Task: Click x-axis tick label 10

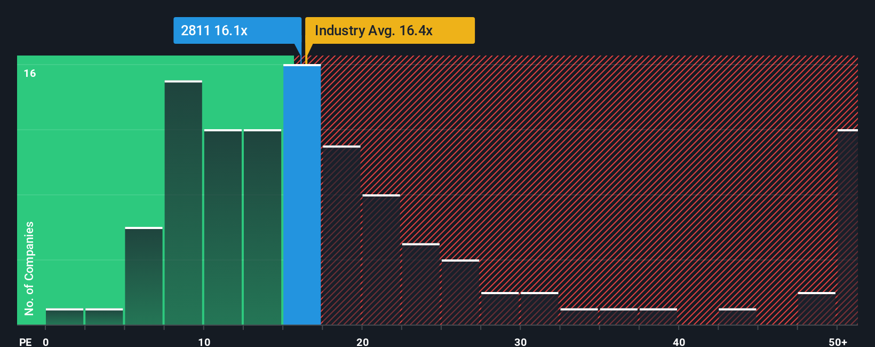Action: 204,342
